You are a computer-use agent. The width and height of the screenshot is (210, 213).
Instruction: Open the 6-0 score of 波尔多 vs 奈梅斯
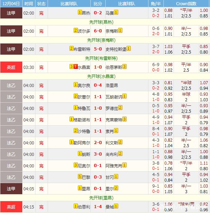(98, 31)
